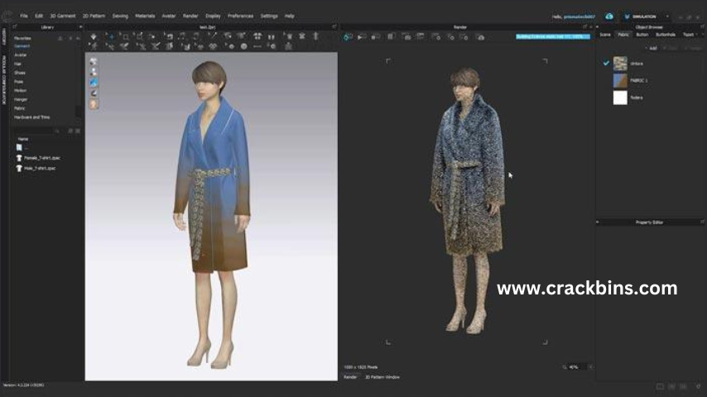Viewport: 707px width, 397px height.
Task: Switch to the Button tab in Object Browser
Action: [x=642, y=35]
